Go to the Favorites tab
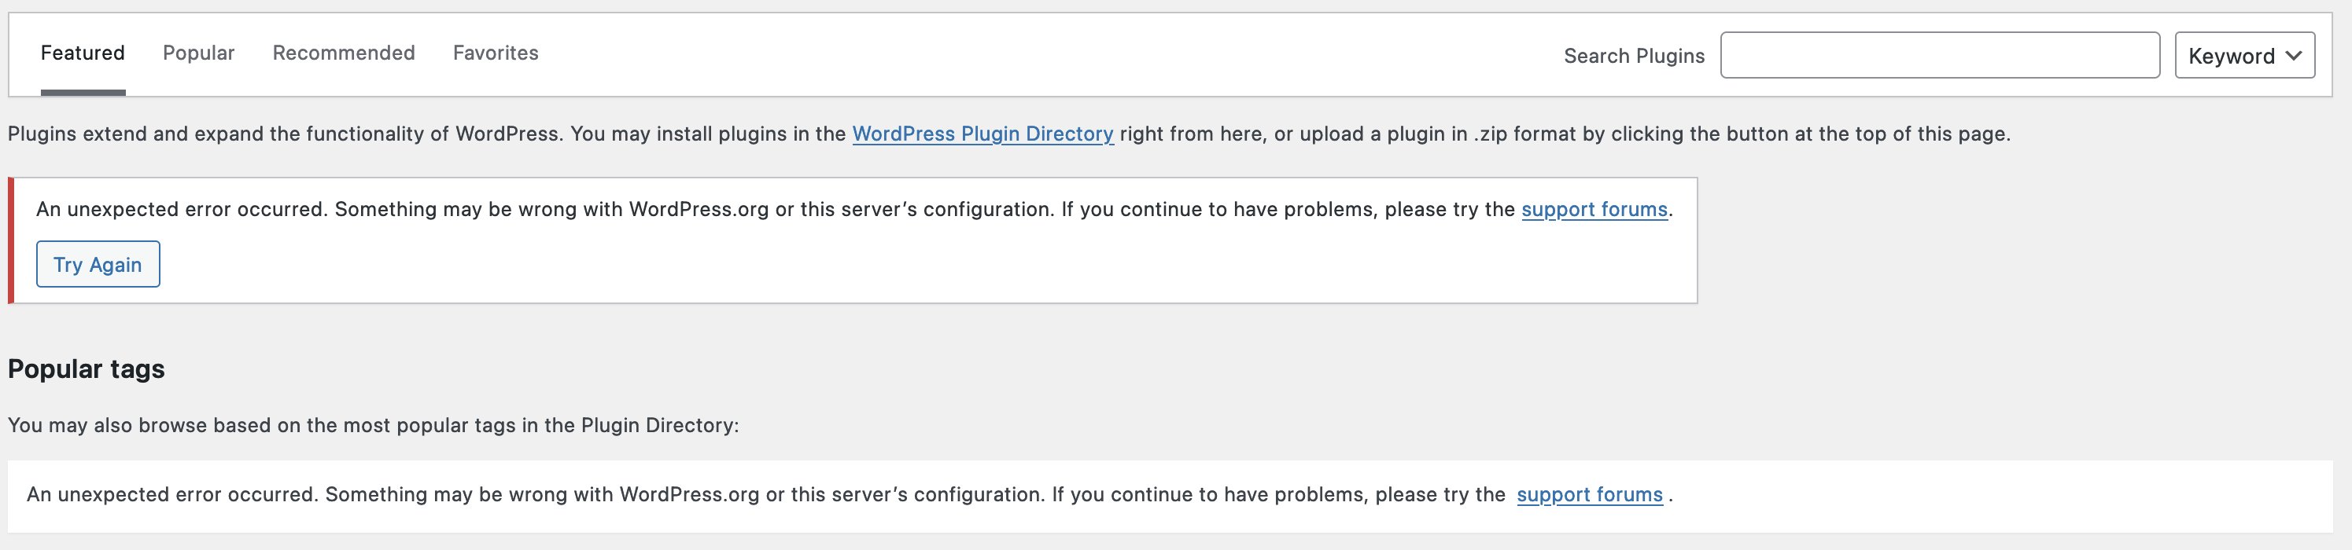This screenshot has width=2352, height=550. [496, 53]
